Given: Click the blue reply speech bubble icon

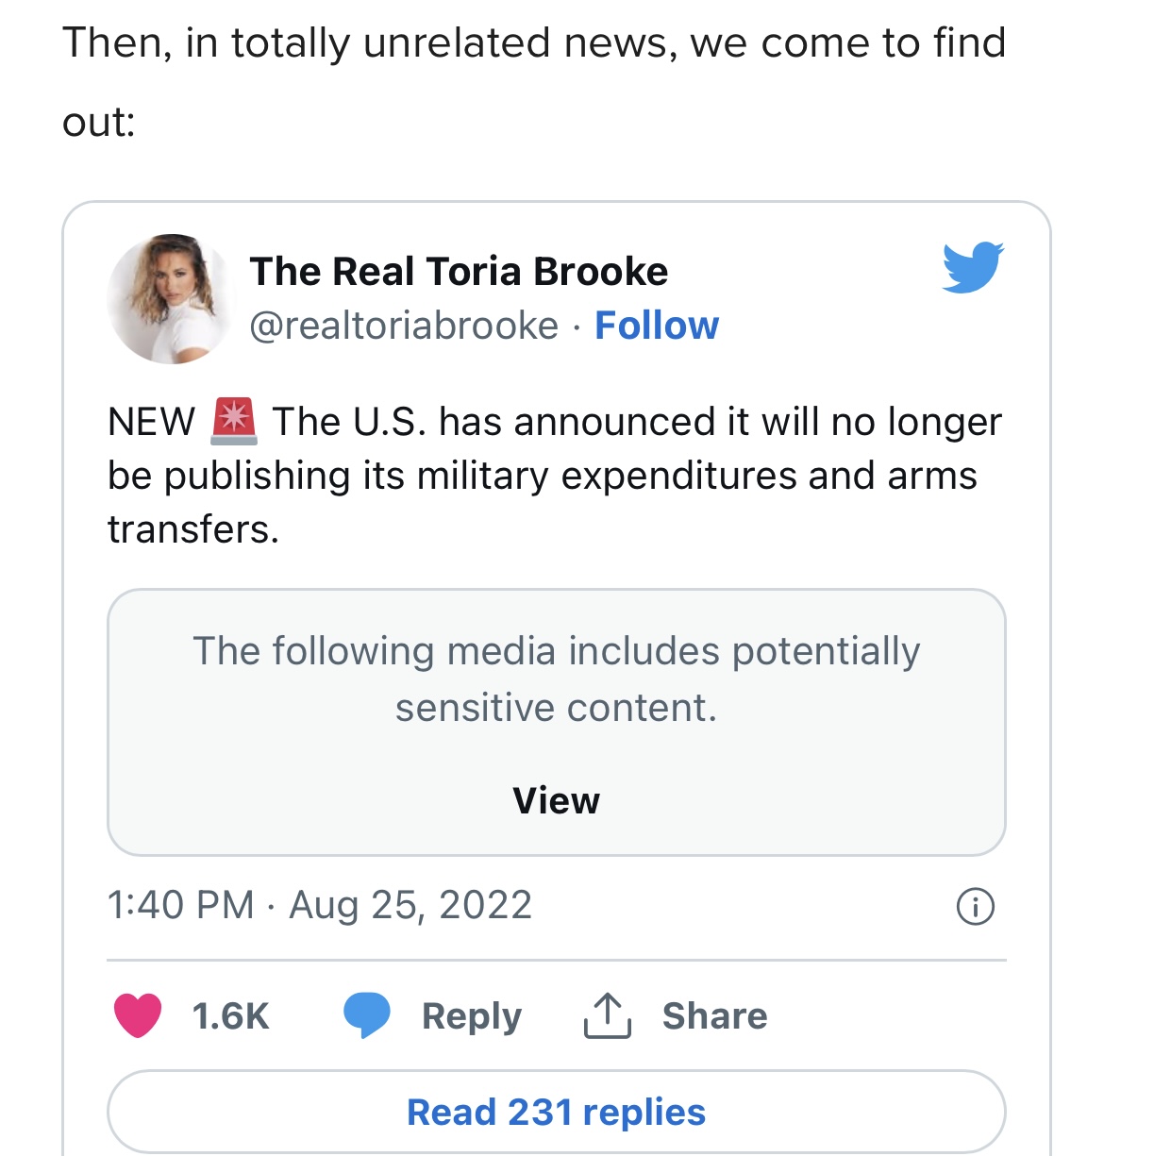Looking at the screenshot, I should tap(366, 1015).
